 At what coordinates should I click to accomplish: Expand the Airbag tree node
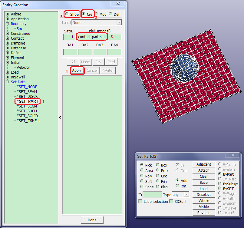click(8, 14)
